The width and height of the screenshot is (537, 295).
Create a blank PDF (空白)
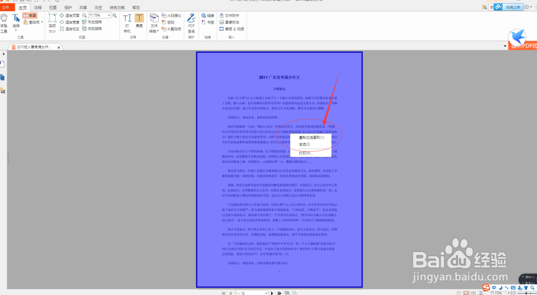point(168,22)
